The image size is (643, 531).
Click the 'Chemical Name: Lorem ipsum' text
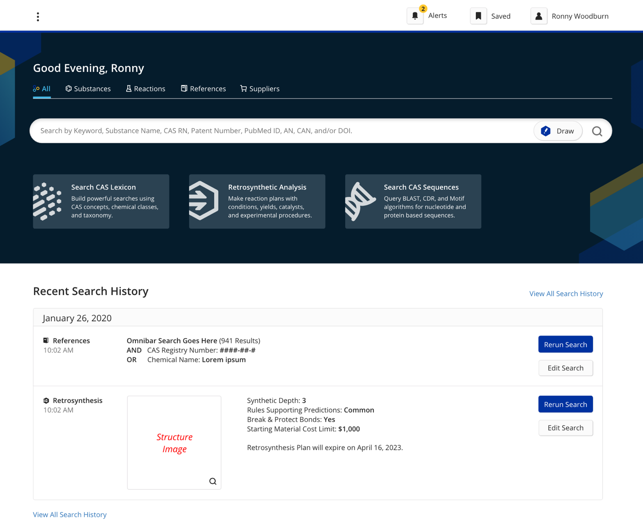pos(197,360)
